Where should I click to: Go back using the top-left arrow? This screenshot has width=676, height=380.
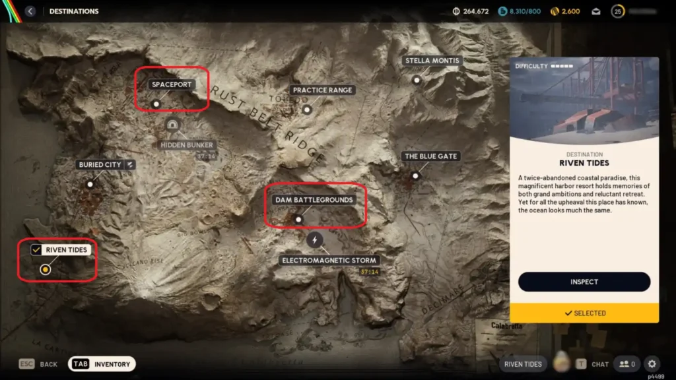tap(30, 11)
